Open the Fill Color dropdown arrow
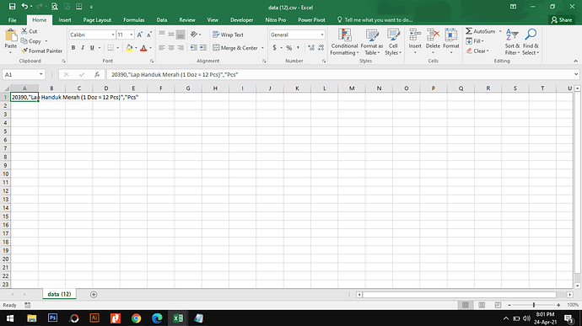Image resolution: width=582 pixels, height=326 pixels. click(x=136, y=48)
